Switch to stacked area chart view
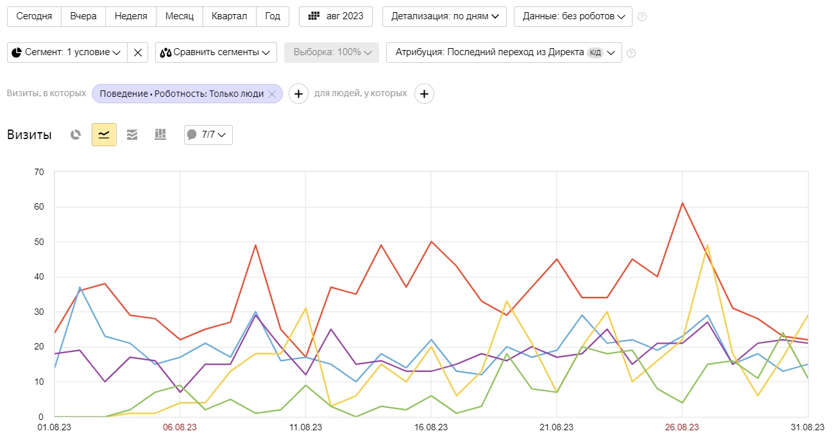The image size is (839, 445). click(x=132, y=135)
